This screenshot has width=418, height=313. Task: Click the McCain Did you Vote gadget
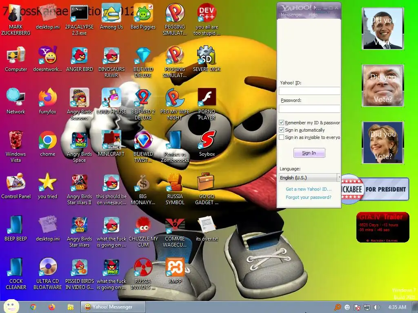(x=383, y=86)
